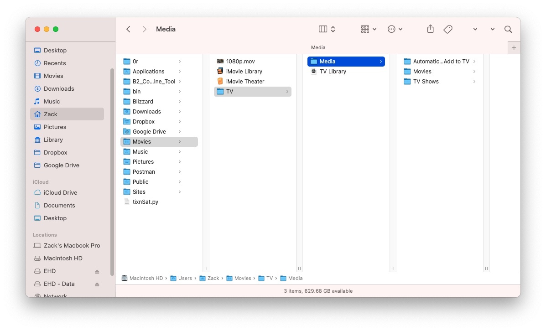
Task: Open the first toolbar chevron dropdown right of Tags
Action: [475, 29]
